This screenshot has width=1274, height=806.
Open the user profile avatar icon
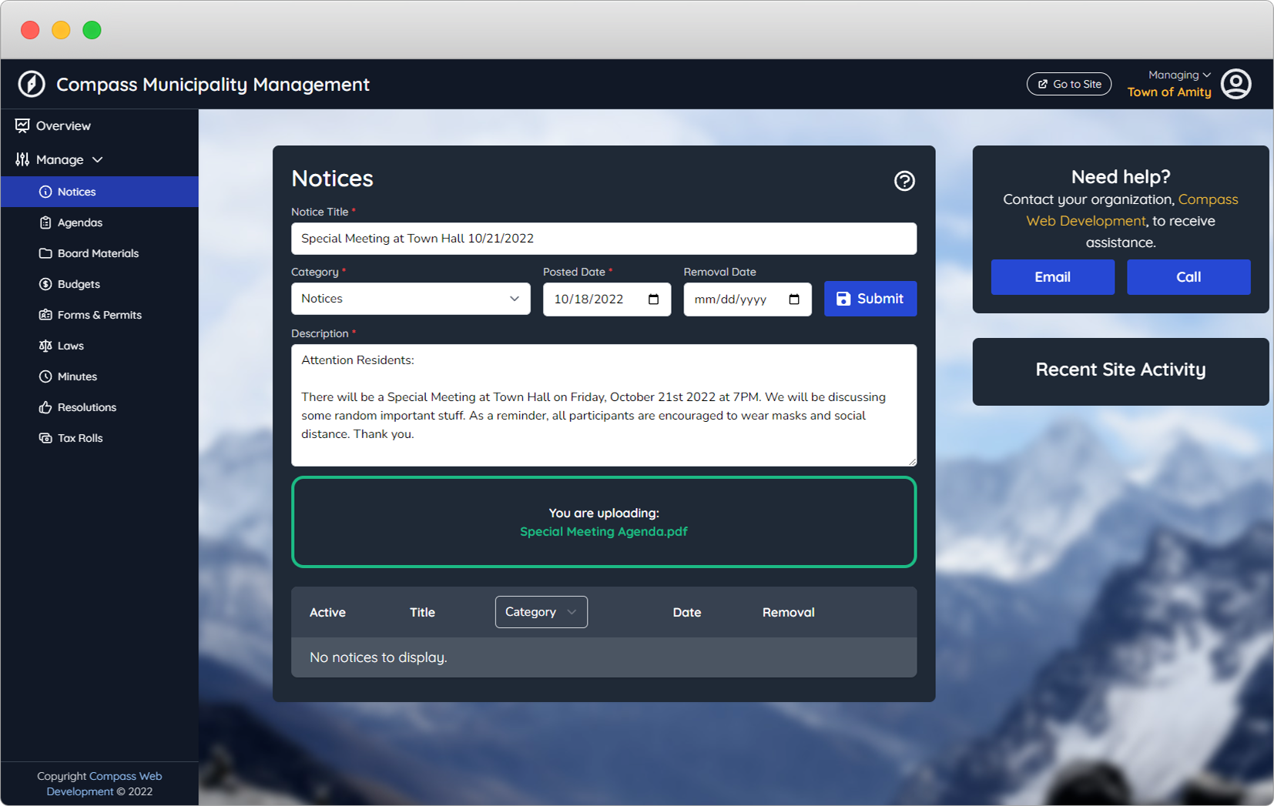[1236, 84]
